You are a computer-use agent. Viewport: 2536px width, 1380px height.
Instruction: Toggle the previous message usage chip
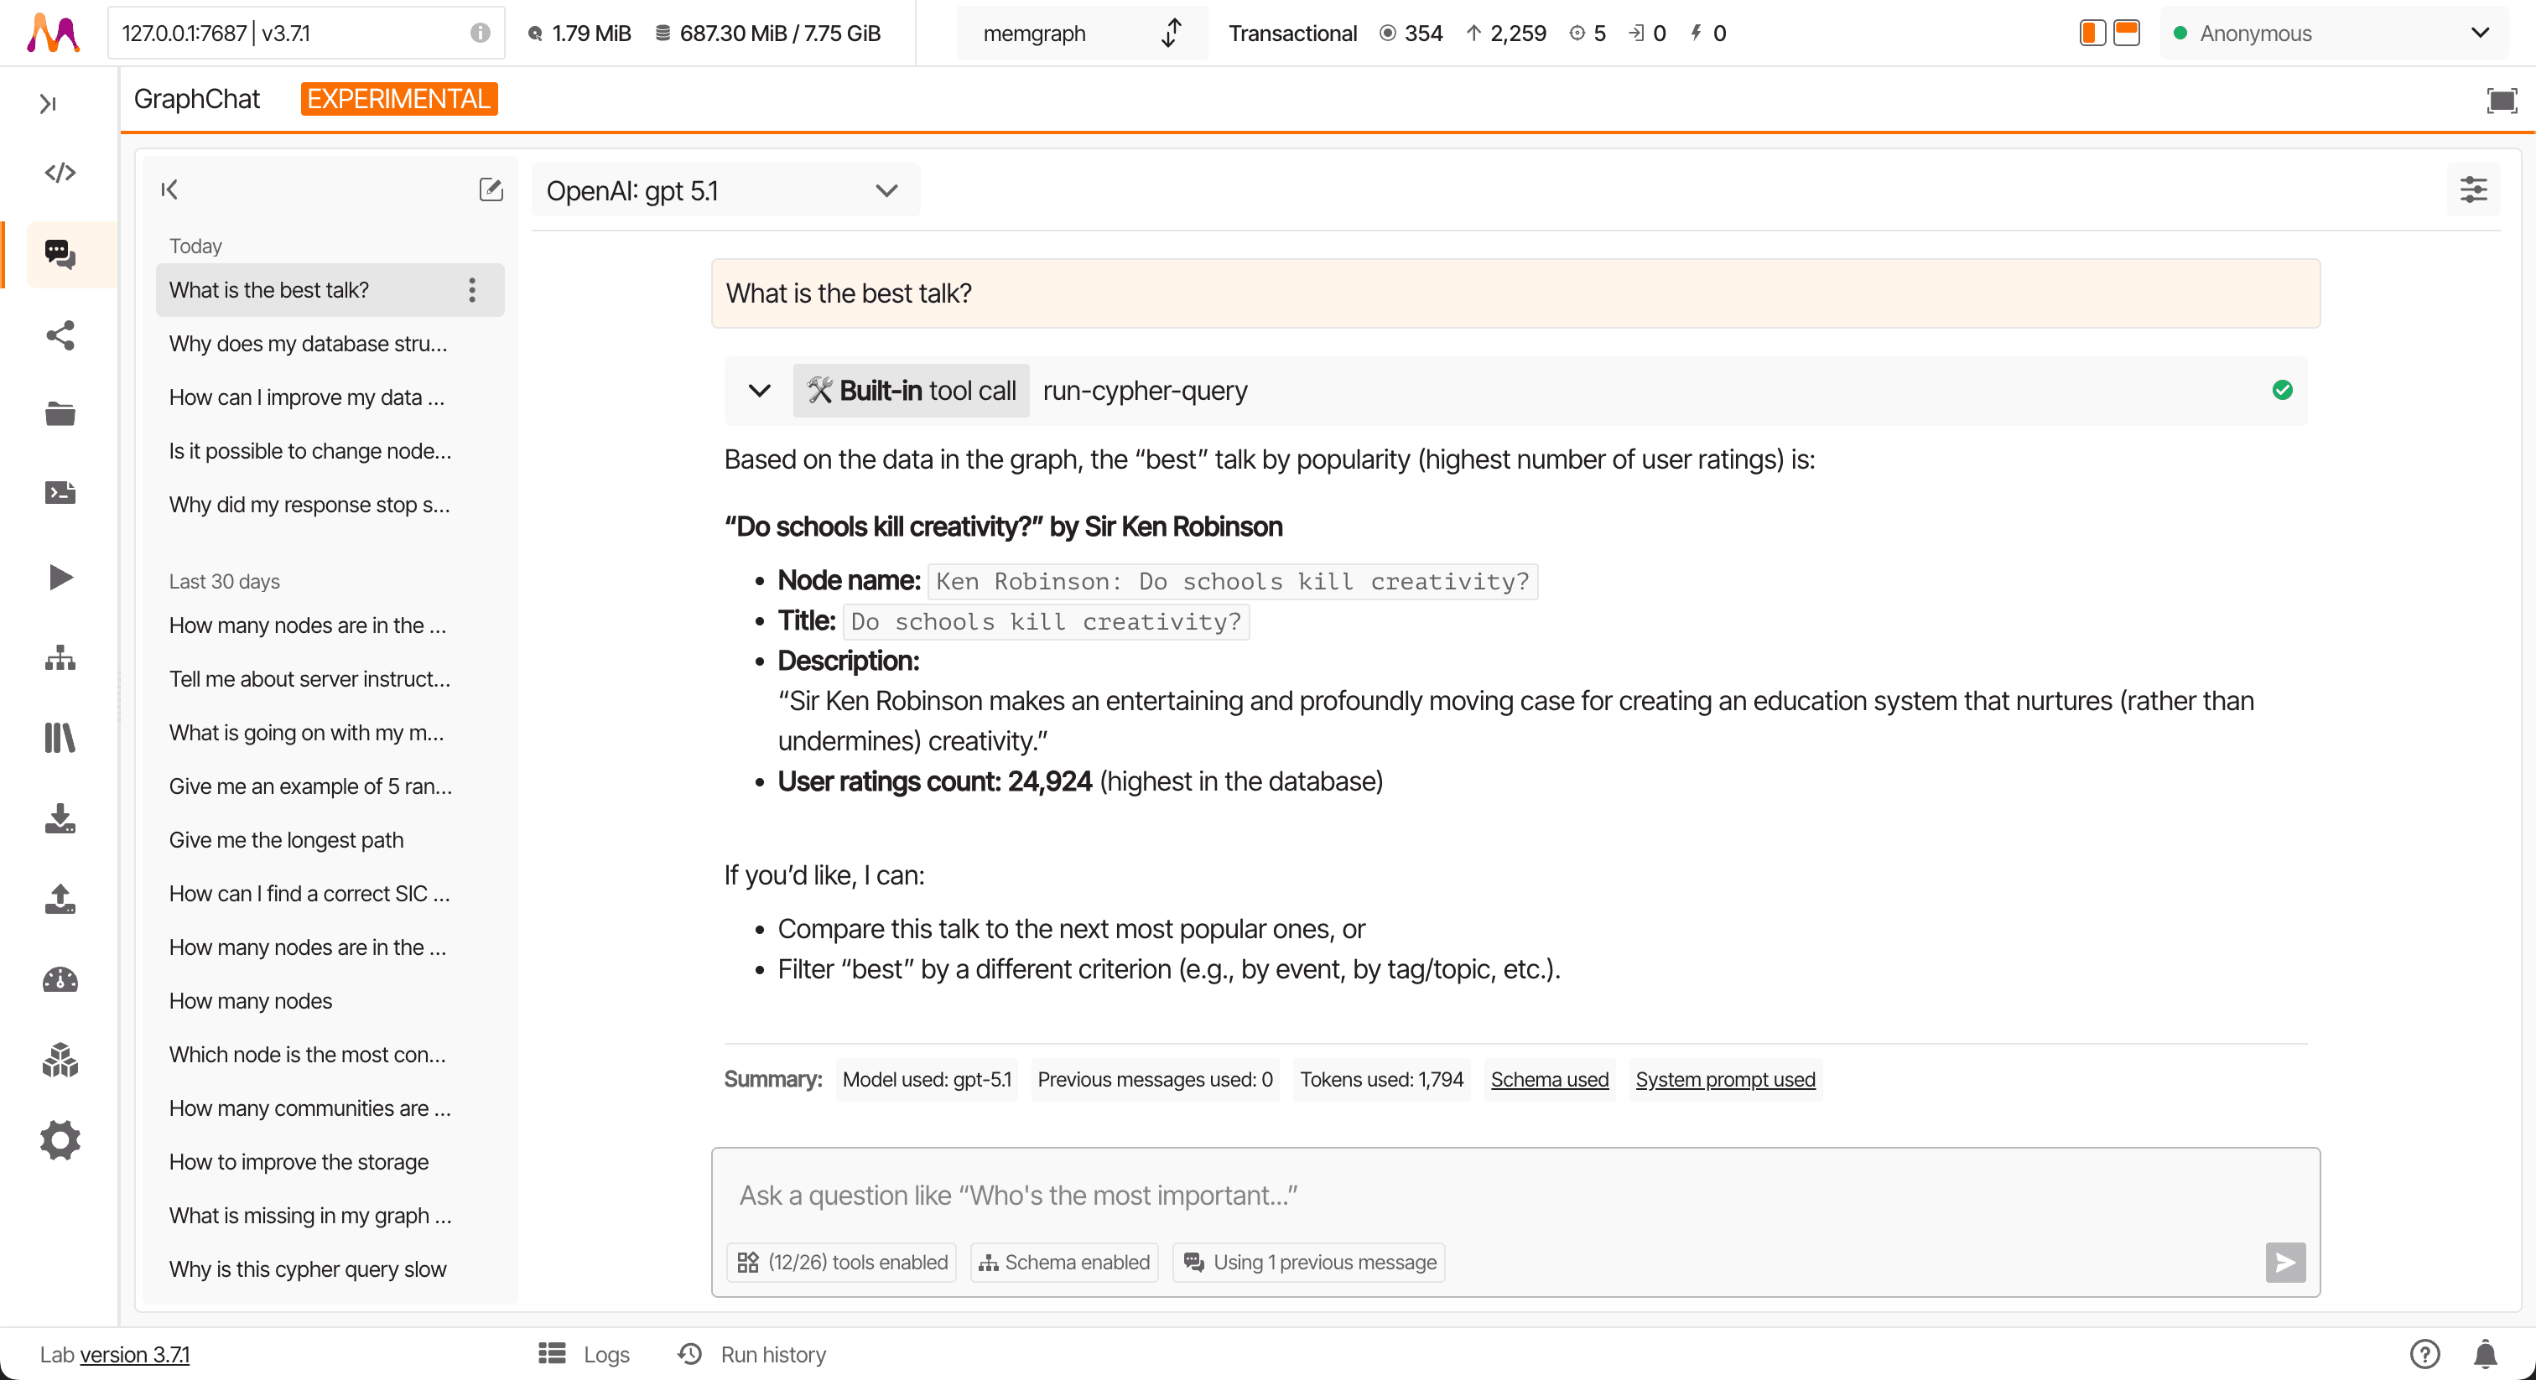point(1309,1262)
